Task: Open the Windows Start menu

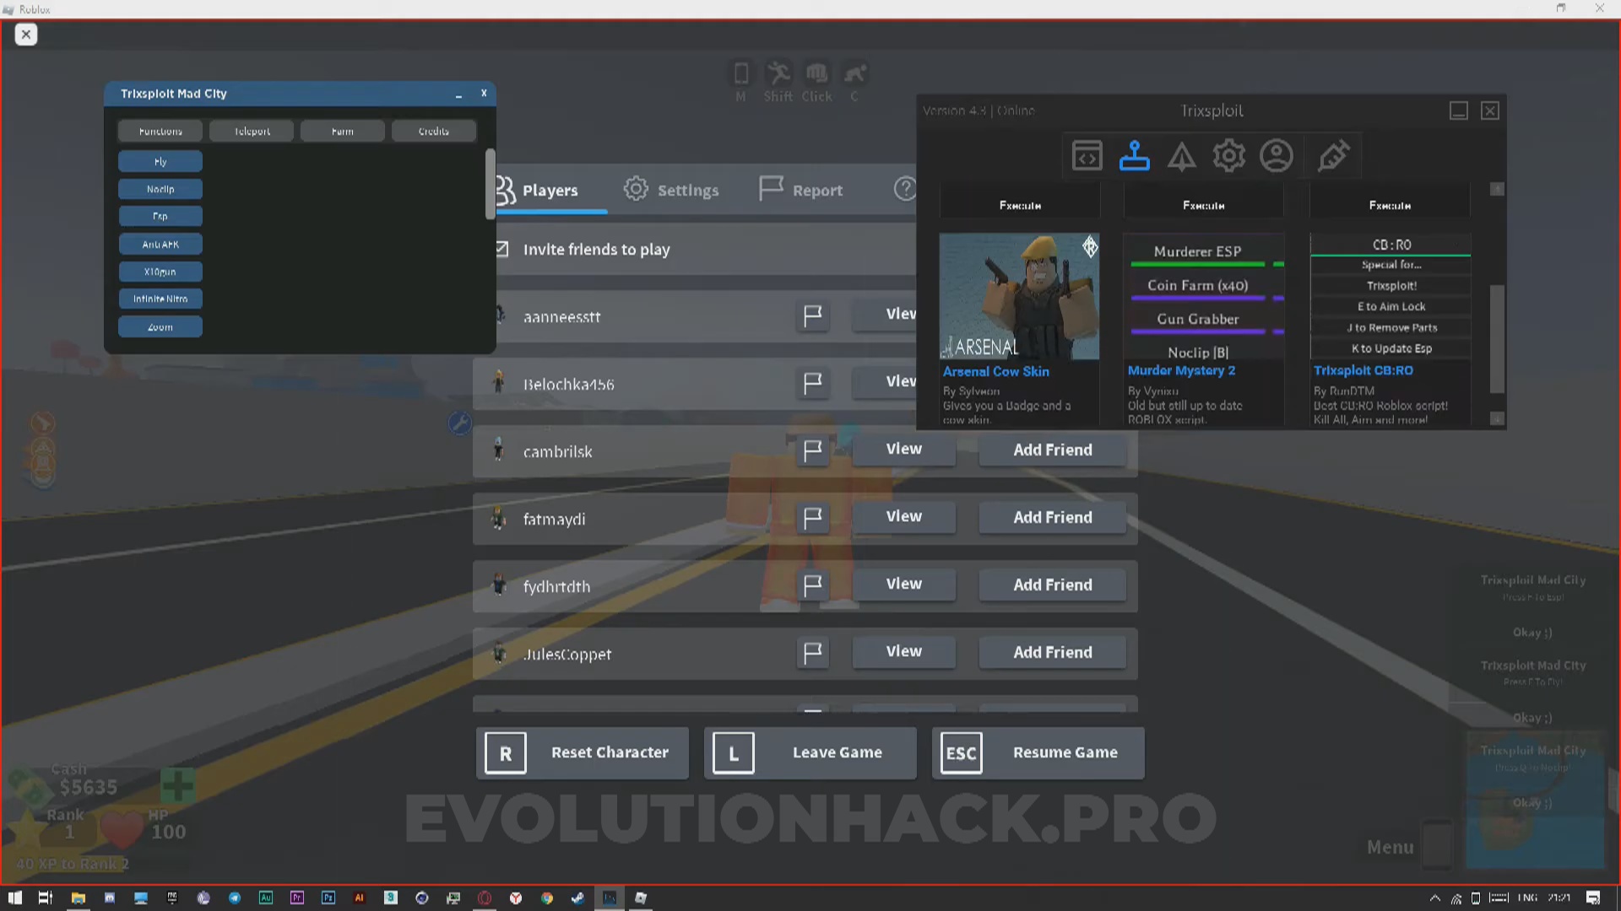Action: click(14, 898)
